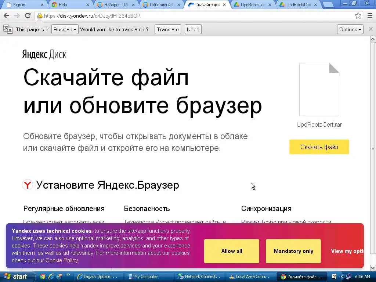Switch to My Computer taskbar window
Image resolution: width=376 pixels, height=282 pixels.
(148, 276)
